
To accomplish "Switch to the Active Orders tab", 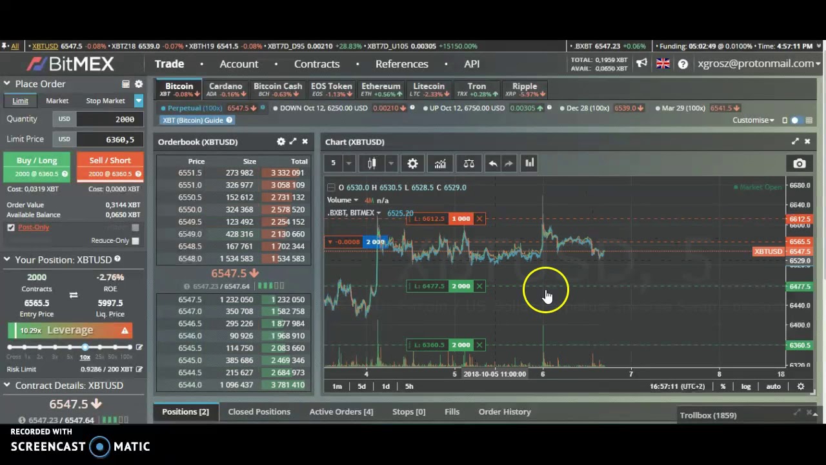I will (341, 411).
